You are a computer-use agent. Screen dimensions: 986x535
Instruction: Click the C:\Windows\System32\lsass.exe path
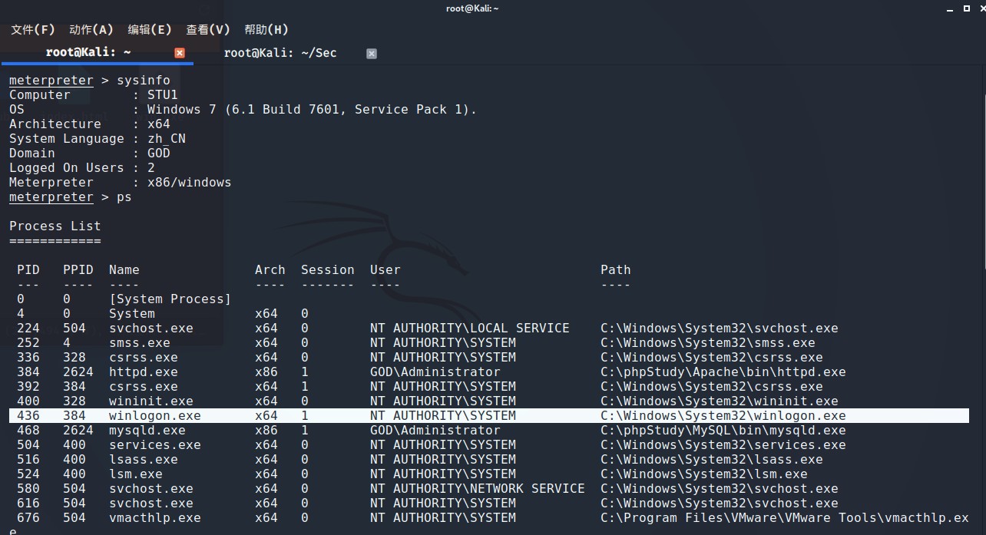(x=712, y=460)
